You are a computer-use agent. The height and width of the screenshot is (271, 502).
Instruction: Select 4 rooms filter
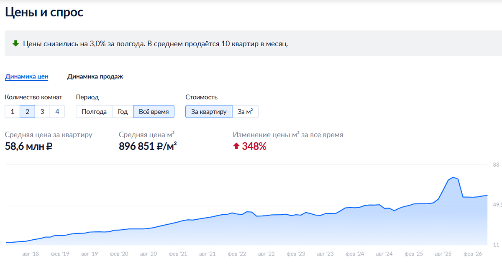57,112
